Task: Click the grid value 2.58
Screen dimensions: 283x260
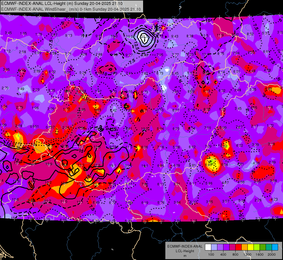Action: tap(22, 52)
